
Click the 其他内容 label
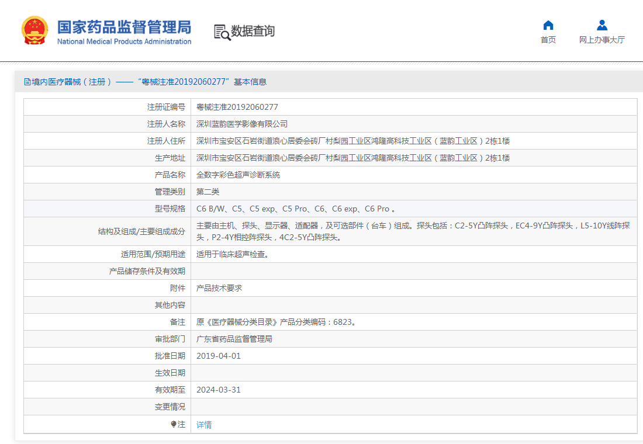tap(170, 305)
